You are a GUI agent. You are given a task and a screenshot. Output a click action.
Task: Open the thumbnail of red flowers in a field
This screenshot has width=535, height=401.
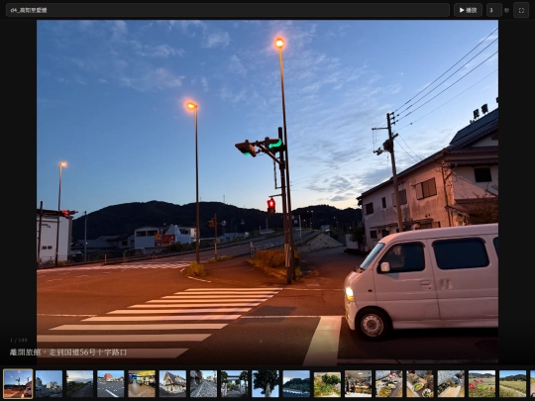[x=481, y=383]
